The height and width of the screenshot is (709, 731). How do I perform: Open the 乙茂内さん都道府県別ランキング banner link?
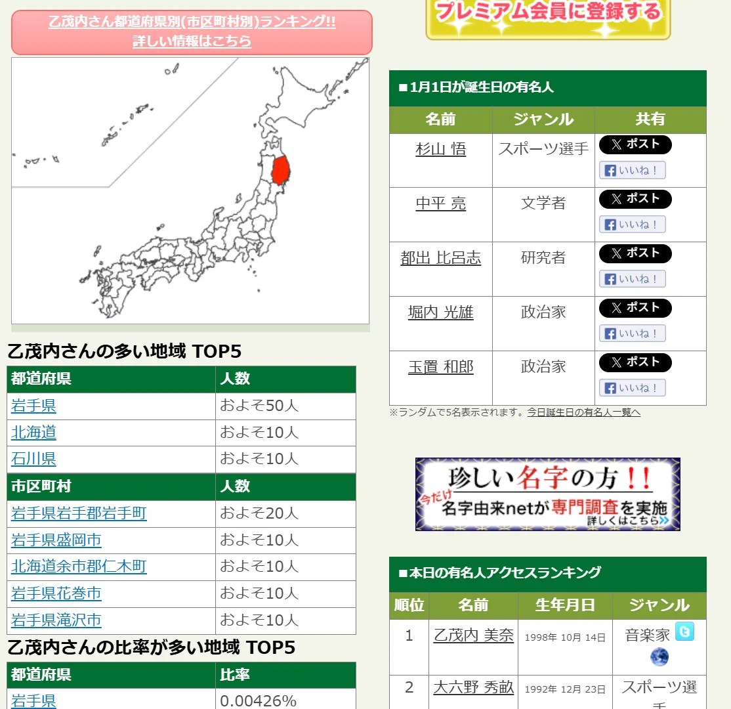tap(192, 32)
